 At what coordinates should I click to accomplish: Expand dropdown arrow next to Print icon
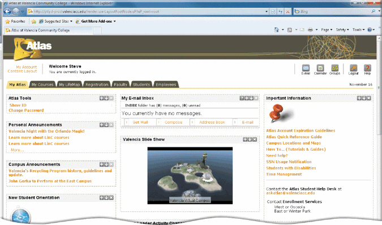point(316,30)
